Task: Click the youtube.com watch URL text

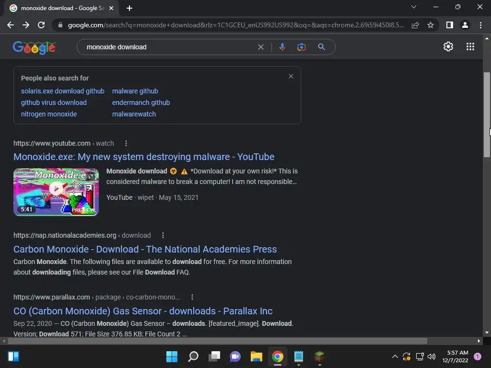Action: pyautogui.click(x=64, y=143)
